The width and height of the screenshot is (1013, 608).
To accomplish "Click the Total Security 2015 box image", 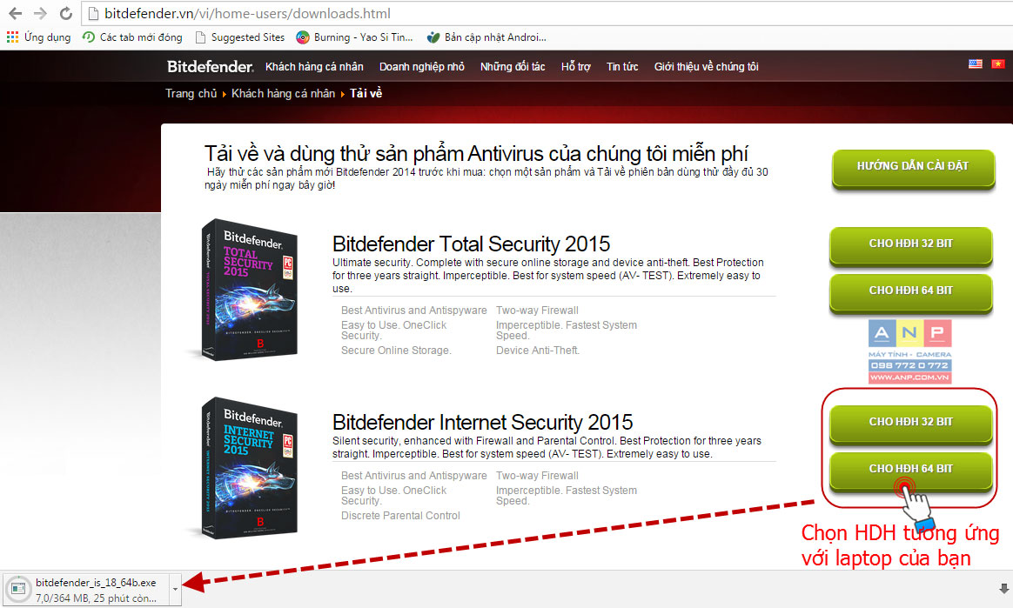I will click(249, 289).
